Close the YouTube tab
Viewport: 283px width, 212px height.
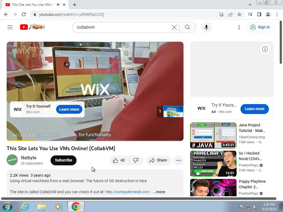tap(64, 5)
